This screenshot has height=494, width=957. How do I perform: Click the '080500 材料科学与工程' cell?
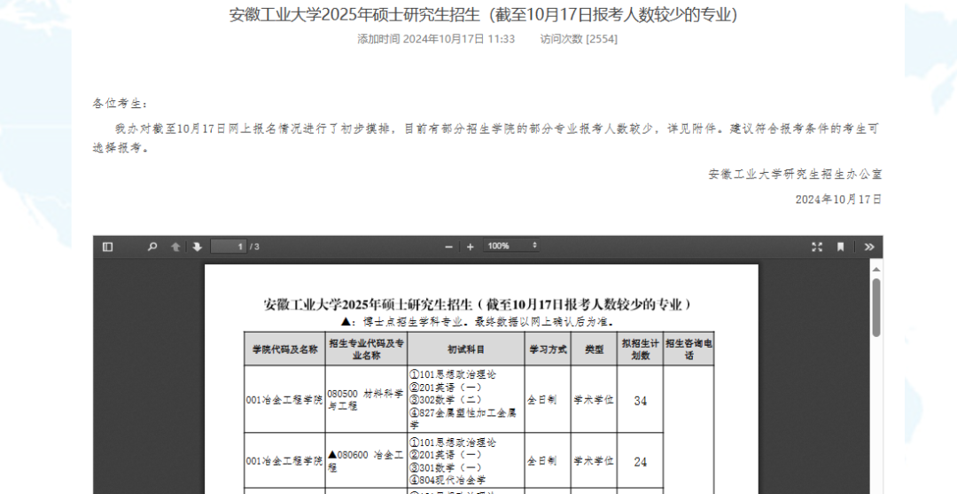(366, 400)
